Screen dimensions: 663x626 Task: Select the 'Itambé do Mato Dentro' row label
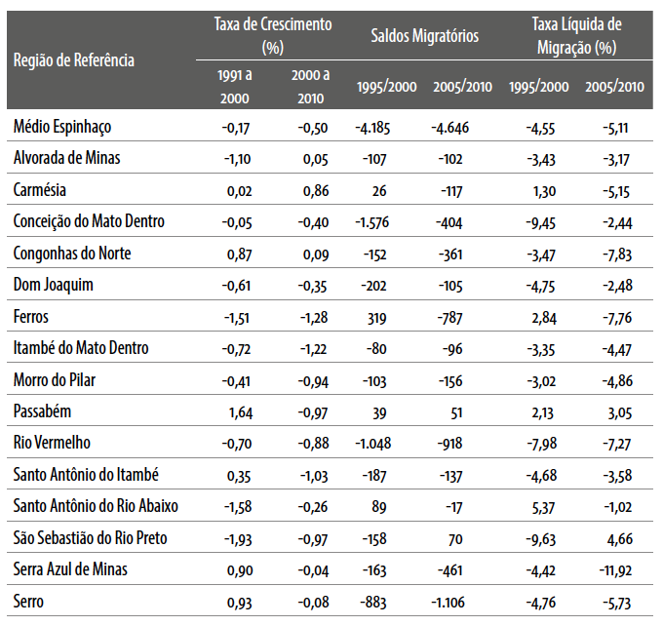[x=82, y=348]
